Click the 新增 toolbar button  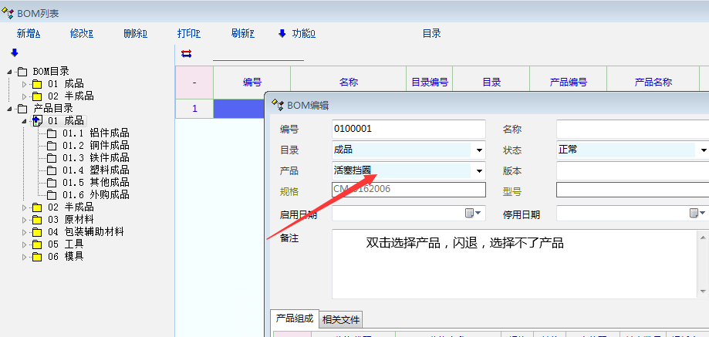tap(28, 34)
